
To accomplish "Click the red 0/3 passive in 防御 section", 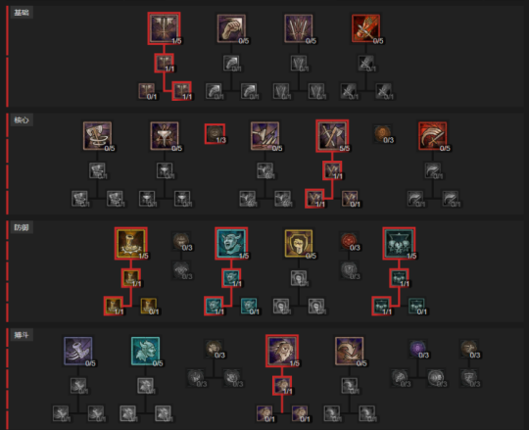I will pos(349,242).
